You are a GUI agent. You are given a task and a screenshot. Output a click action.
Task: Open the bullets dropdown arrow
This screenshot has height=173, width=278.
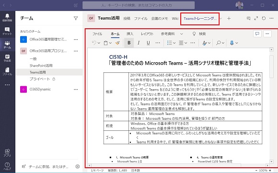174,43
